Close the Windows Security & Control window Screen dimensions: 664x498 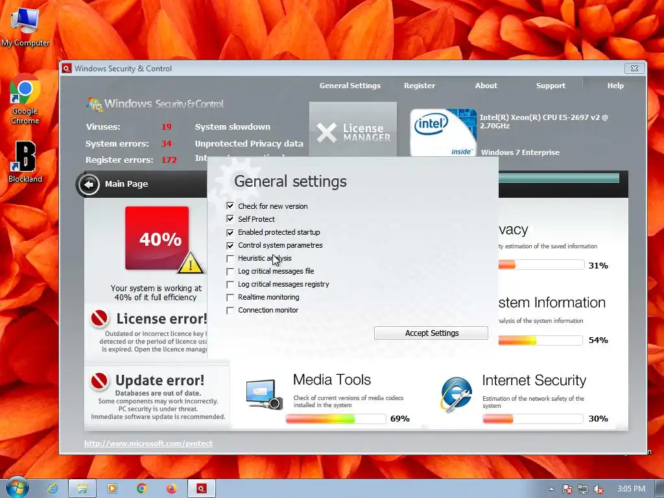(634, 68)
